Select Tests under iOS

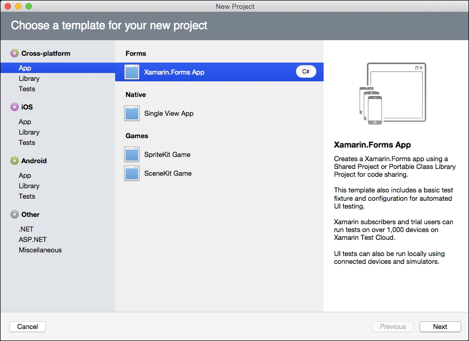27,142
